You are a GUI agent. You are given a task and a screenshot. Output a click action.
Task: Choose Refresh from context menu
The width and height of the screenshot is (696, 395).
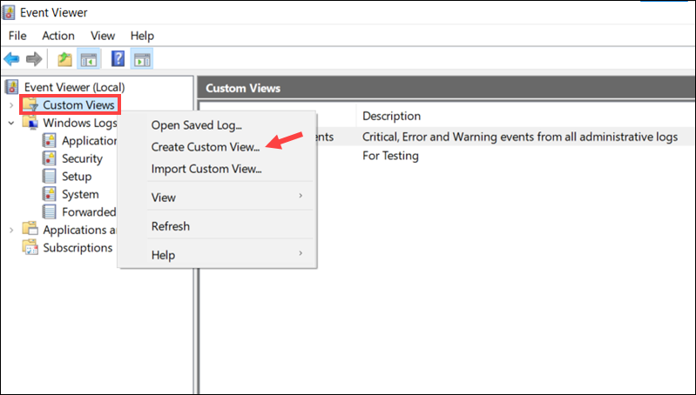coord(218,226)
